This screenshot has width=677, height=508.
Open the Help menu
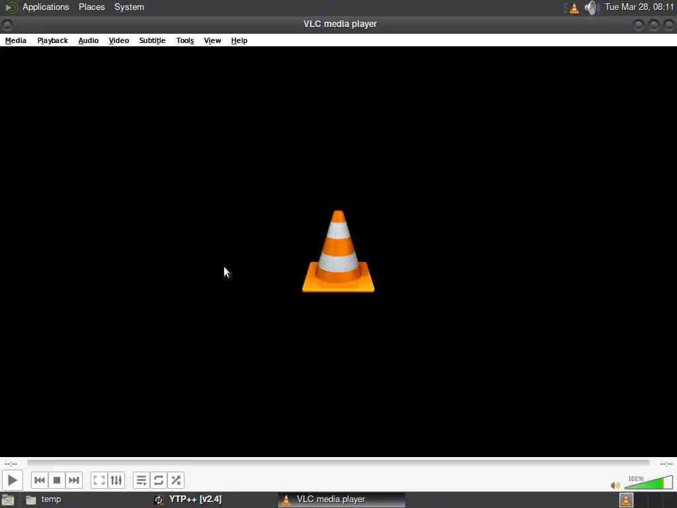click(x=239, y=40)
